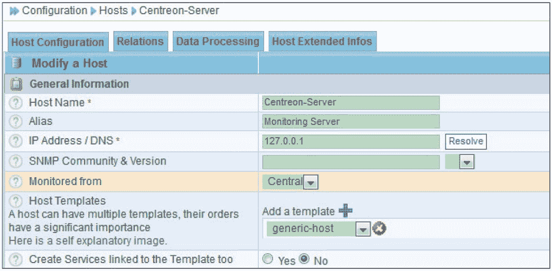Click the help icon next to Alias

pyautogui.click(x=16, y=122)
